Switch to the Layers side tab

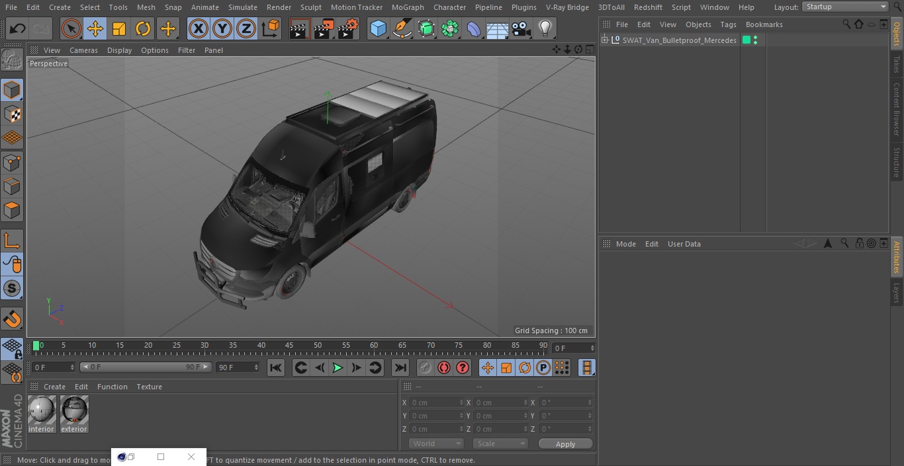tap(897, 292)
